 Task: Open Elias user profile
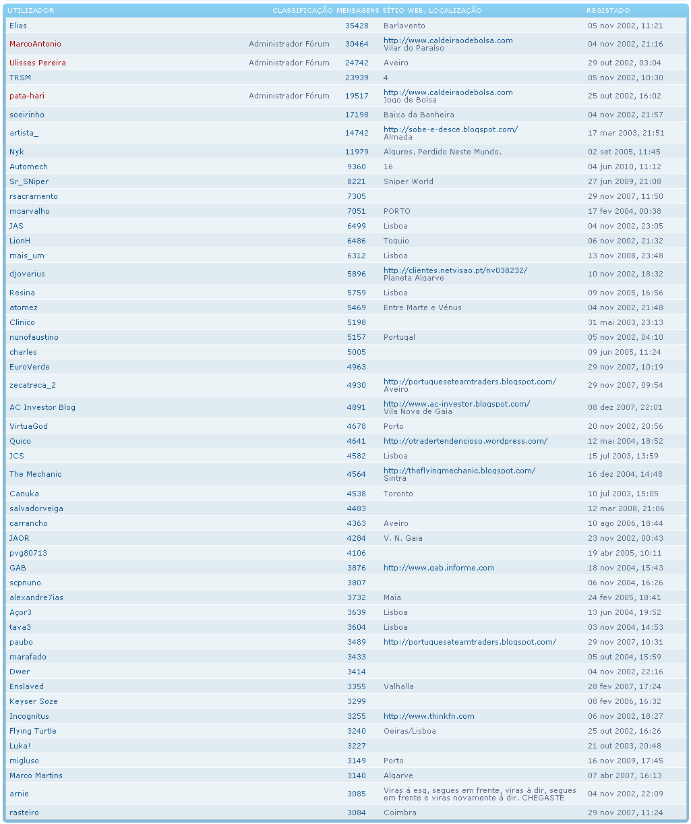point(18,26)
